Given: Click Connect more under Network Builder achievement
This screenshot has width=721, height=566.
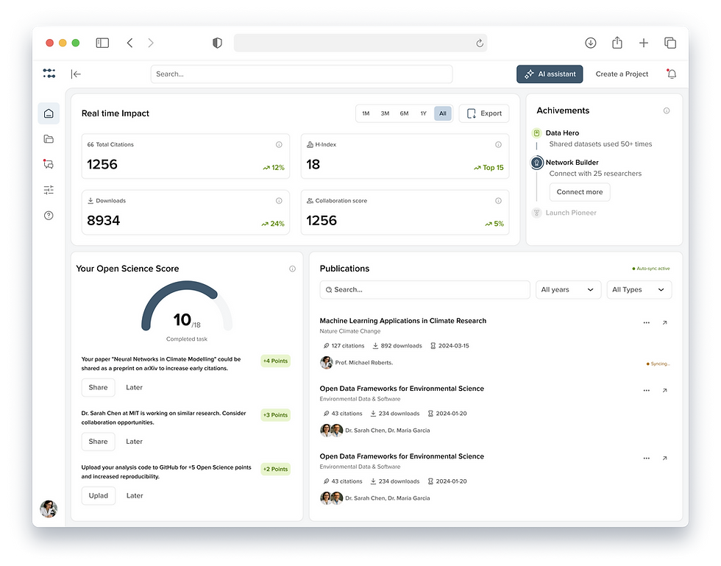Looking at the screenshot, I should (x=579, y=191).
